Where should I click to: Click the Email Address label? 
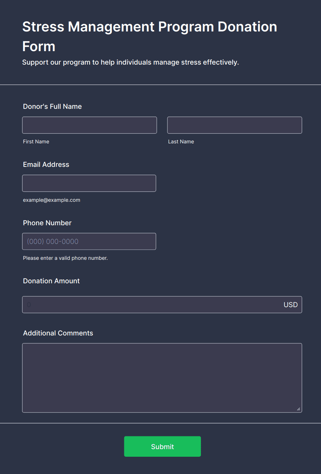[x=46, y=164]
